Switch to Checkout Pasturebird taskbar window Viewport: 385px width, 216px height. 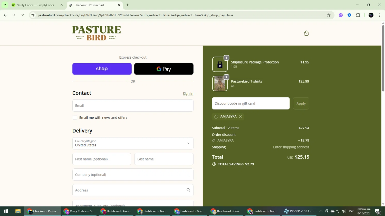pyautogui.click(x=43, y=211)
